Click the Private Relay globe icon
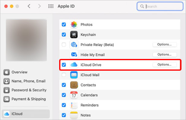Viewport: 186px width, 120px height. click(74, 45)
